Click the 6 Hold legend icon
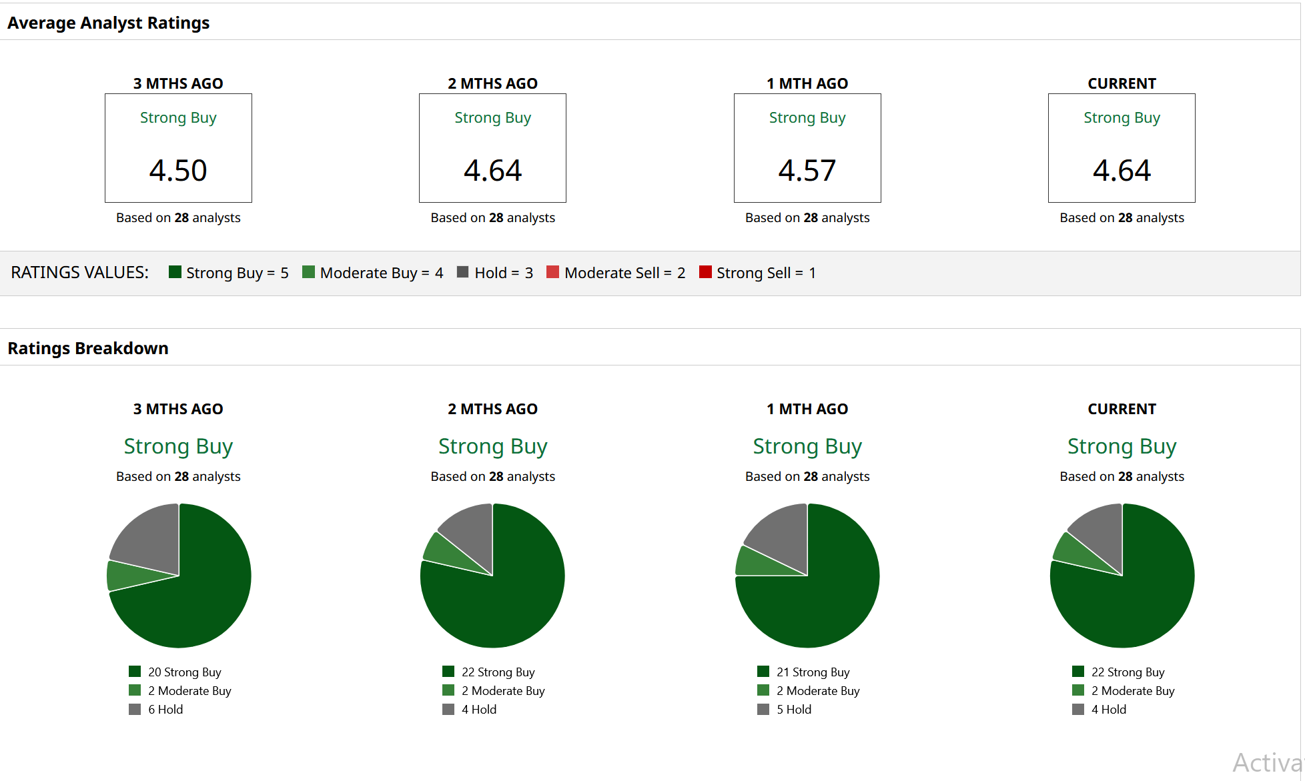The image size is (1305, 781). click(x=135, y=709)
